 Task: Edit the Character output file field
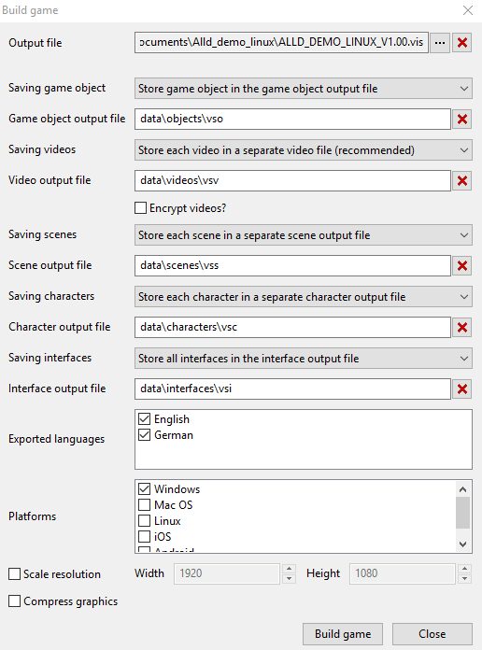tap(292, 328)
